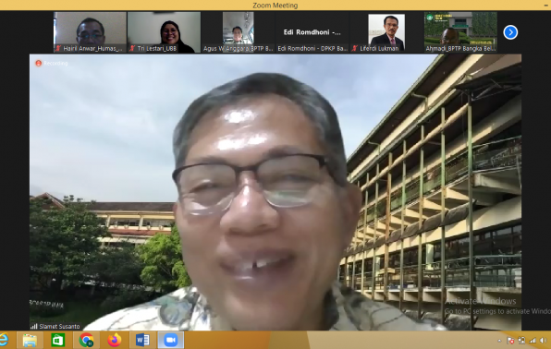Select Edi Romdhoni - DPKP participant tile
Image resolution: width=551 pixels, height=349 pixels.
pos(312,32)
